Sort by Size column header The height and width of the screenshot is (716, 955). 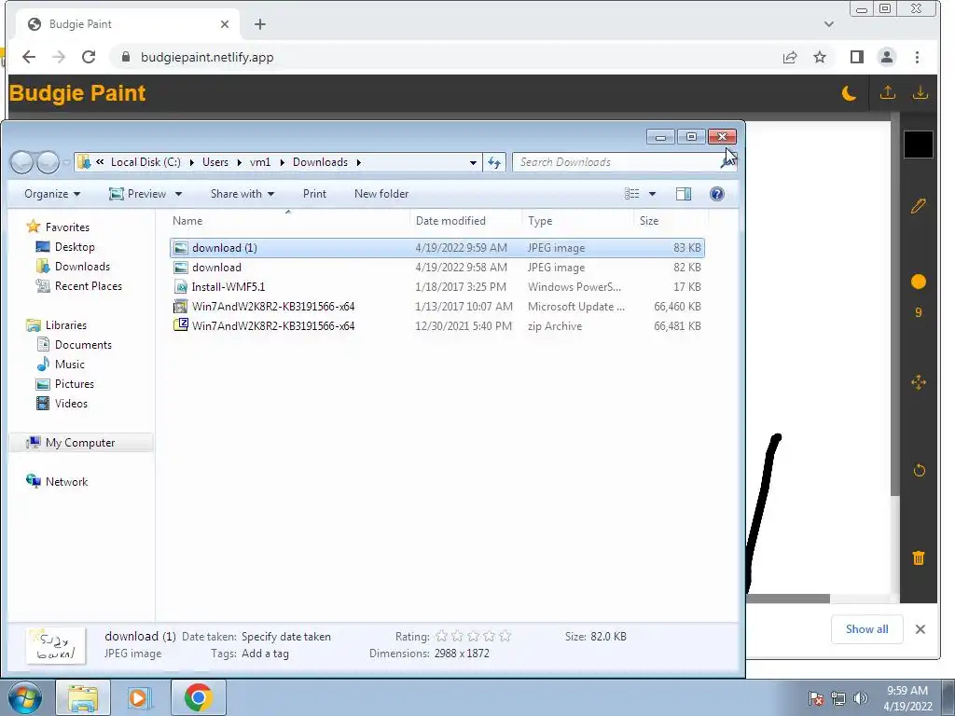[670, 220]
